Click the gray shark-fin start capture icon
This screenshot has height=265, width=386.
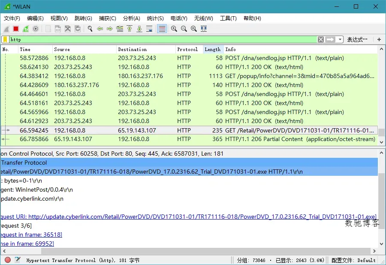coord(6,29)
